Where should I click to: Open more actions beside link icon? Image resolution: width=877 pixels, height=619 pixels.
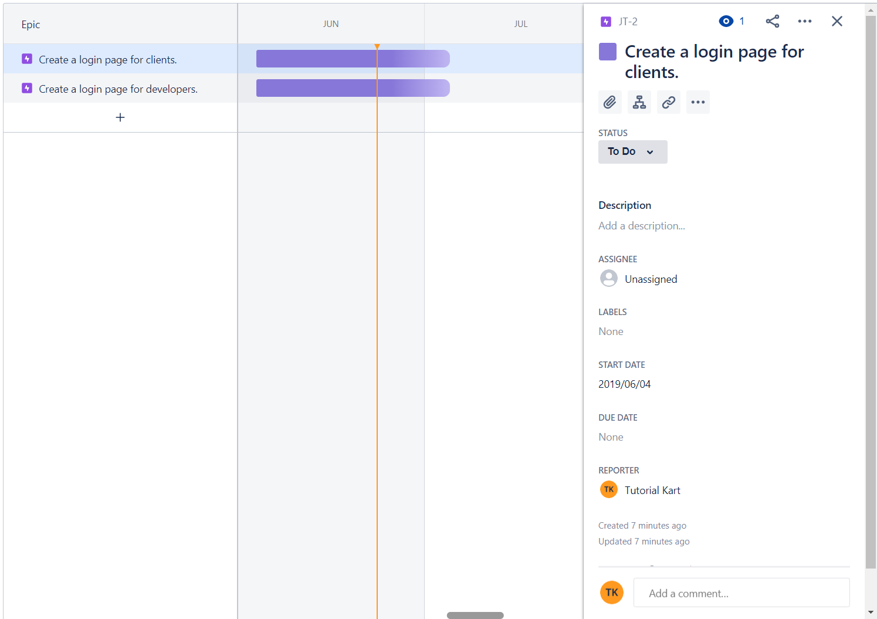[x=698, y=102]
